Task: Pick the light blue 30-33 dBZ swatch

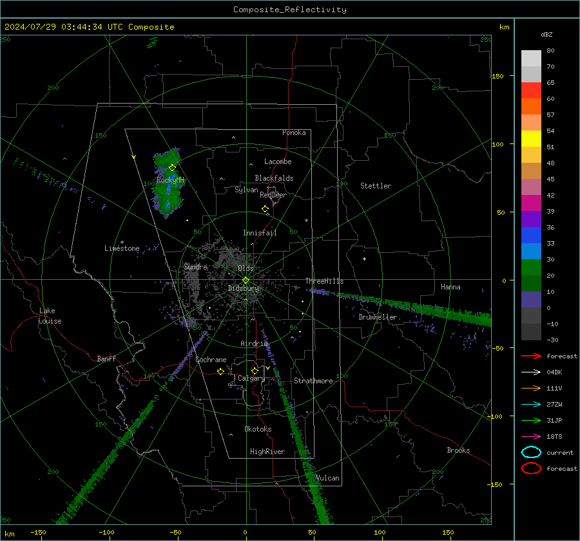Action: (531, 252)
